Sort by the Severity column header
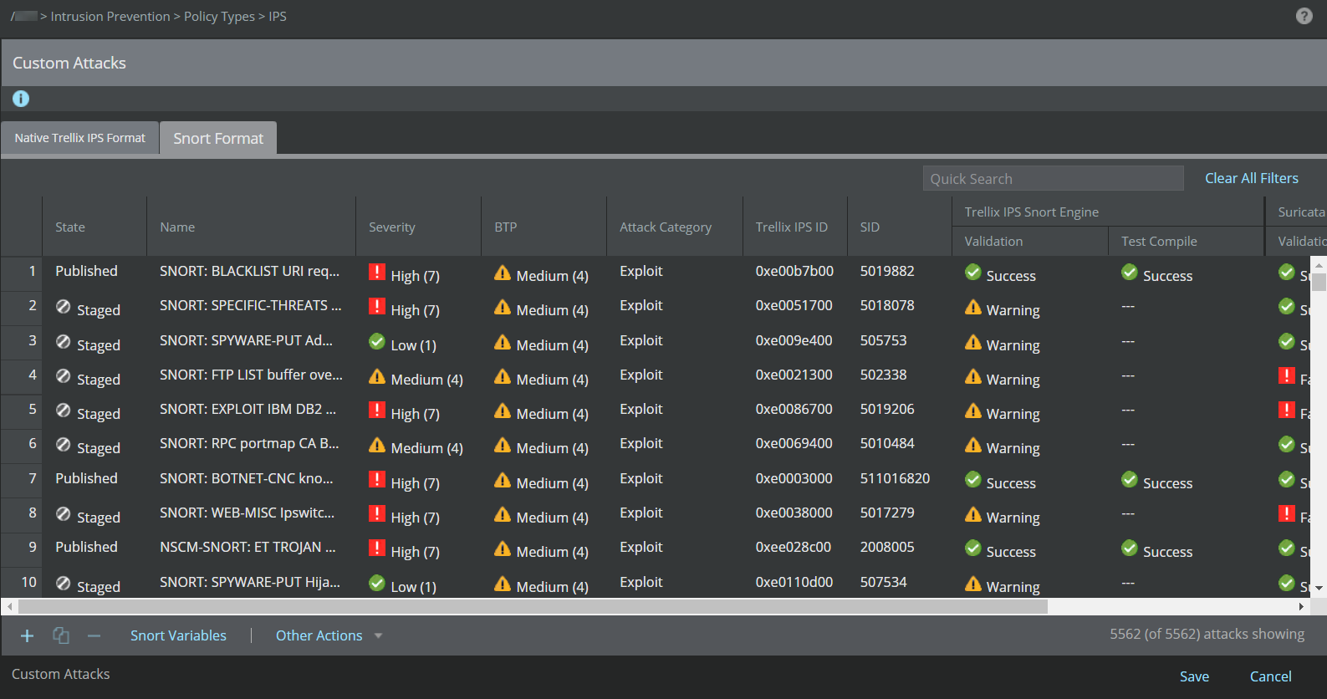1327x699 pixels. tap(391, 227)
